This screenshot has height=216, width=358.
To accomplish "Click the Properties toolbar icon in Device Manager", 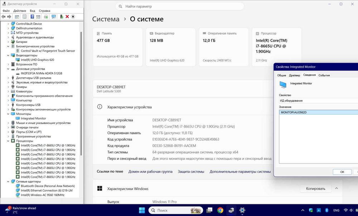I will click(x=24, y=17).
